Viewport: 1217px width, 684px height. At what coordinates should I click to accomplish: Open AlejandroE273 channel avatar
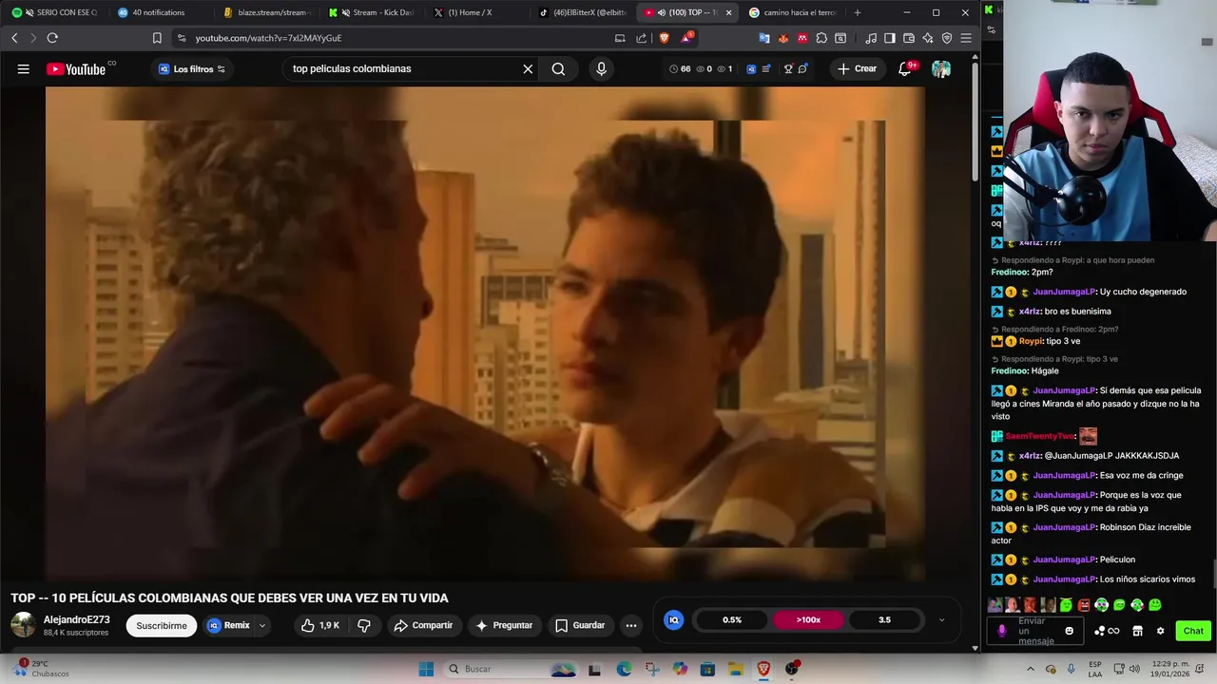tap(23, 625)
